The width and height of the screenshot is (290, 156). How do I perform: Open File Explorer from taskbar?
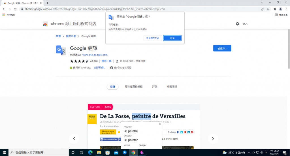click(x=99, y=153)
